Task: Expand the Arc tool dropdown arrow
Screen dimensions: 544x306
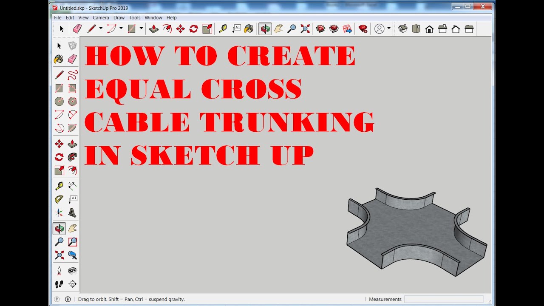Action: (121, 29)
